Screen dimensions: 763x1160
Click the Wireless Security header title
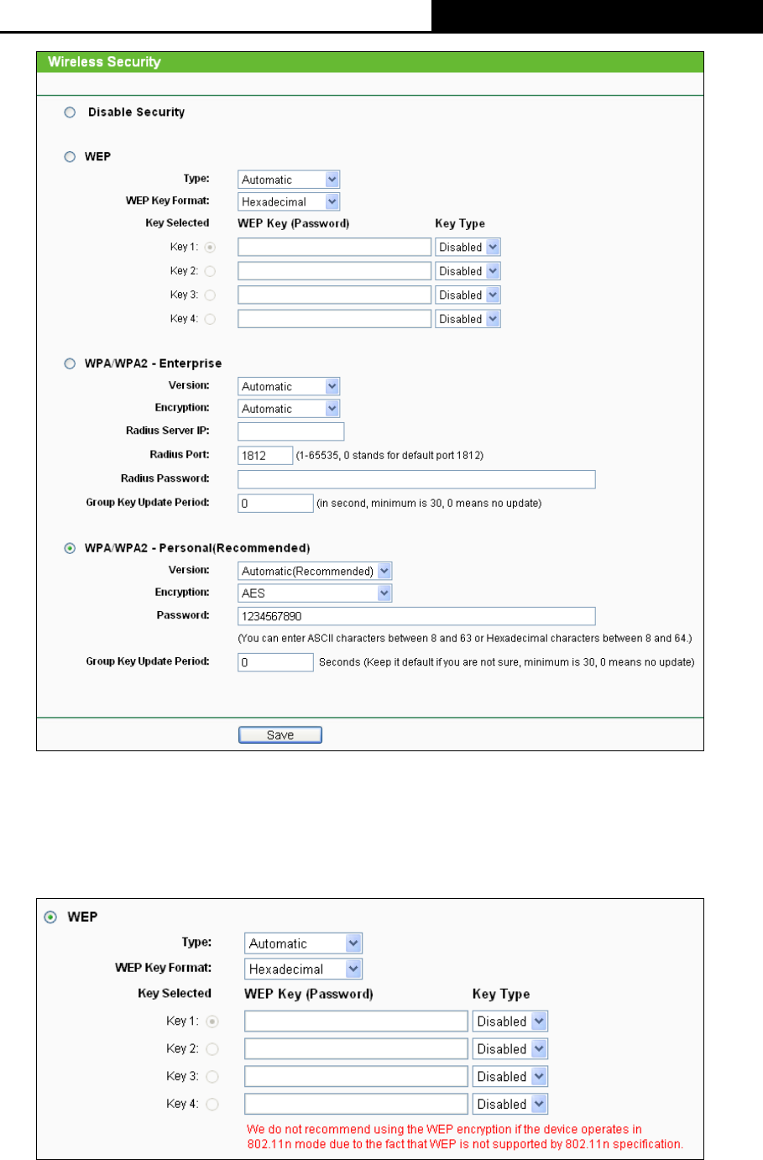pos(104,61)
